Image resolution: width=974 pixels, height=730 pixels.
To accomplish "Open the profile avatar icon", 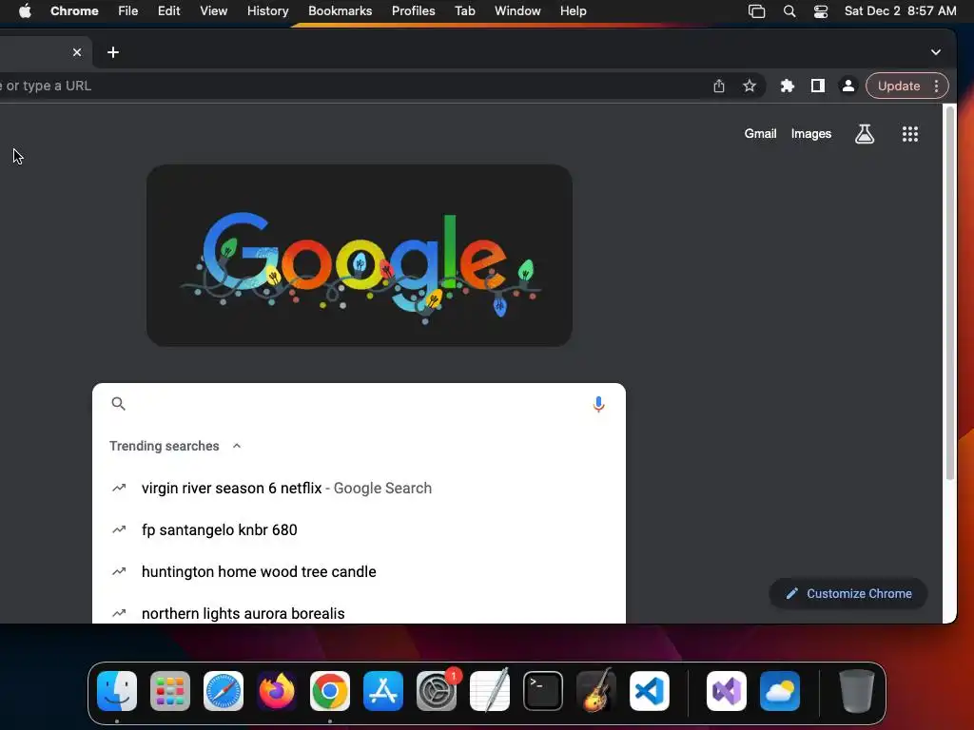I will 847,86.
